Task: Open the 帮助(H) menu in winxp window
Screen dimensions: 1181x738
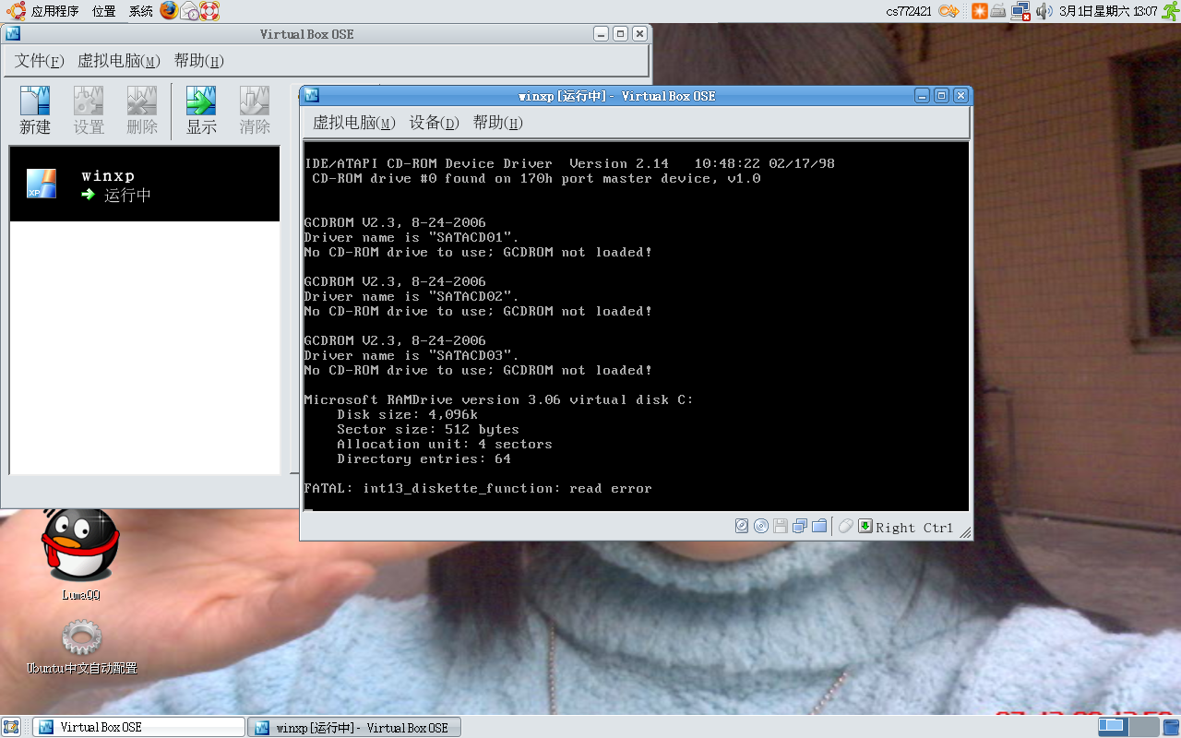Action: [498, 123]
